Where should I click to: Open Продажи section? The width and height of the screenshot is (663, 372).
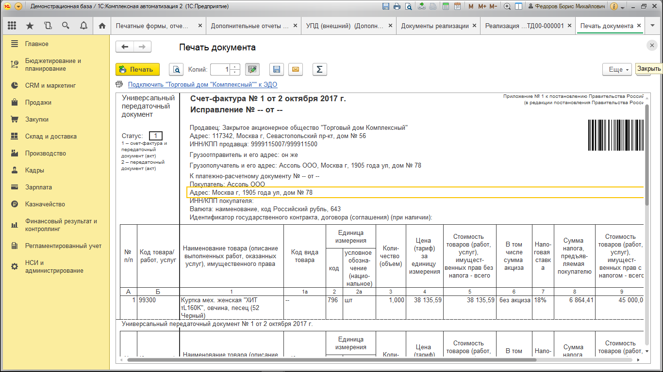point(56,102)
